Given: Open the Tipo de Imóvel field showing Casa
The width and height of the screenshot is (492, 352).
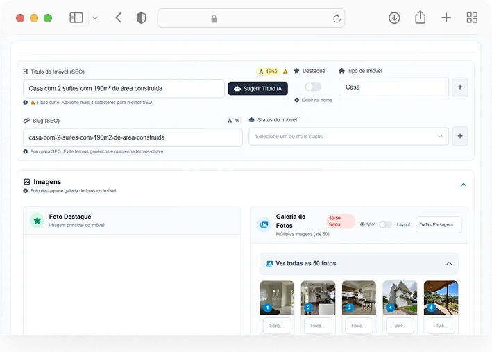Looking at the screenshot, I should (x=393, y=87).
